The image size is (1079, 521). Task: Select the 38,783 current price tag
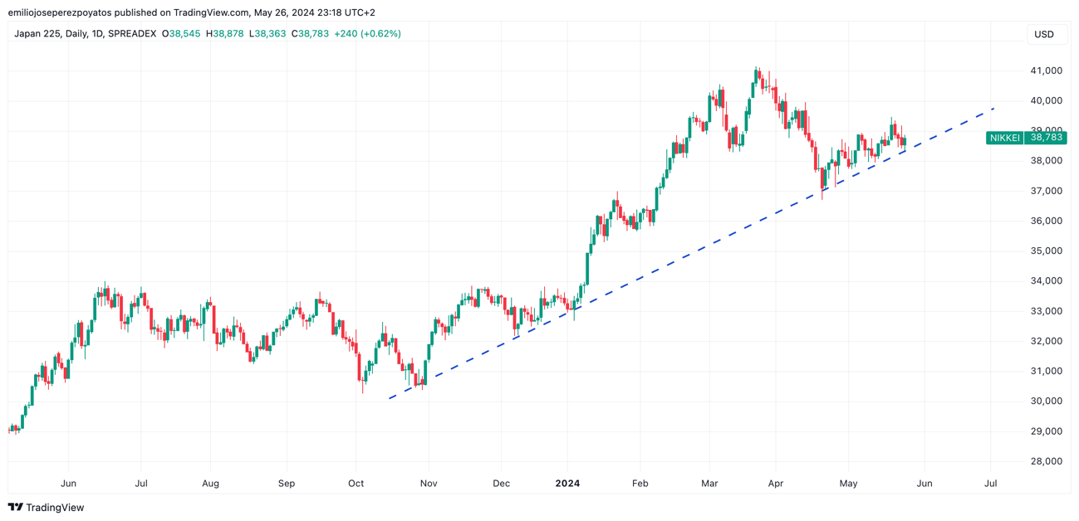(x=1045, y=138)
